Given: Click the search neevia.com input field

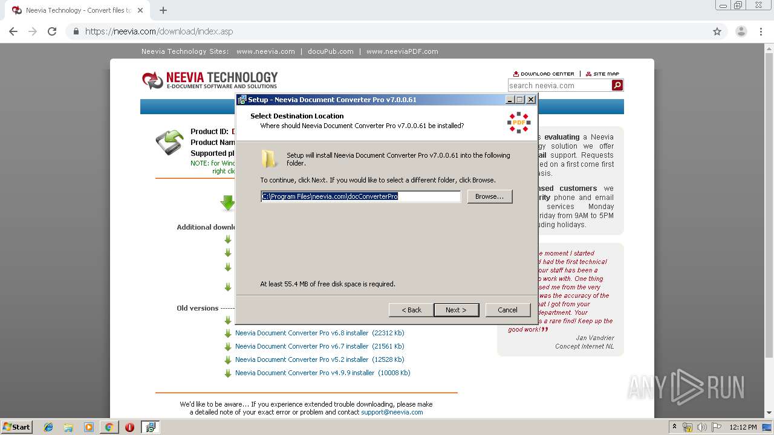Looking at the screenshot, I should click(x=559, y=86).
